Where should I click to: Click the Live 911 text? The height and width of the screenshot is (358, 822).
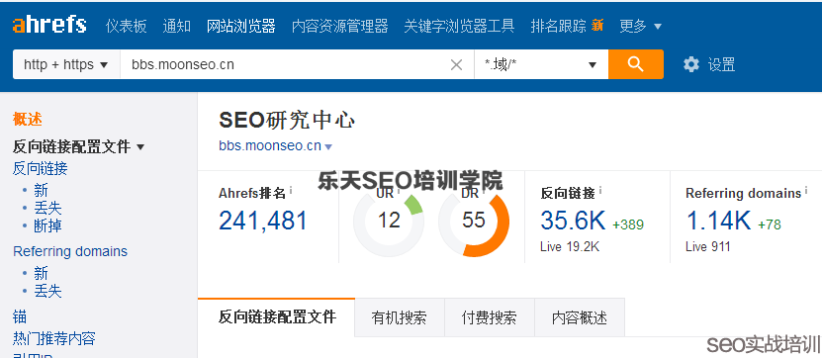(707, 246)
